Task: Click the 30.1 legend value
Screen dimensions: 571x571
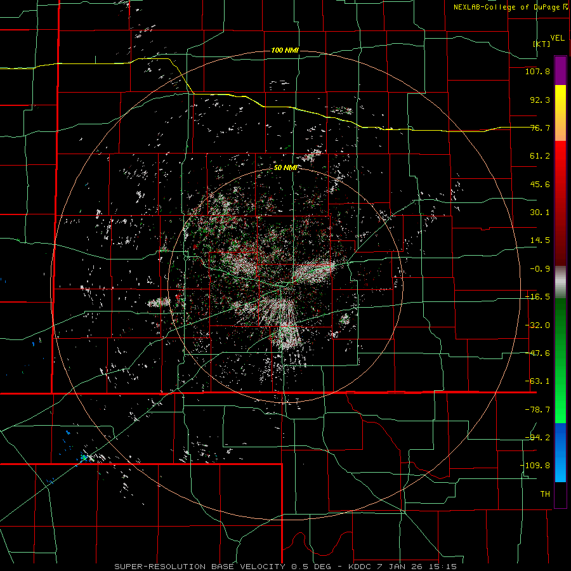Action: tap(540, 213)
